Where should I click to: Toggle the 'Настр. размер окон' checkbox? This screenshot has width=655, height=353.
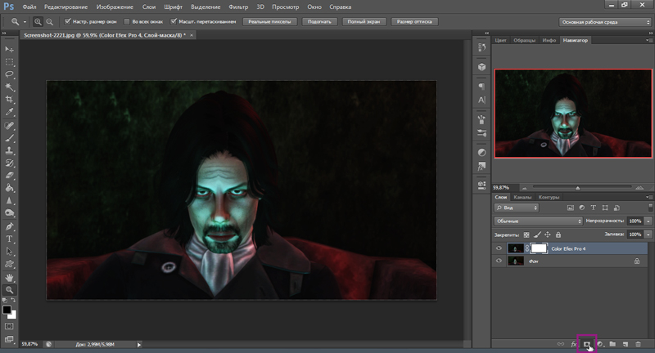coord(67,22)
